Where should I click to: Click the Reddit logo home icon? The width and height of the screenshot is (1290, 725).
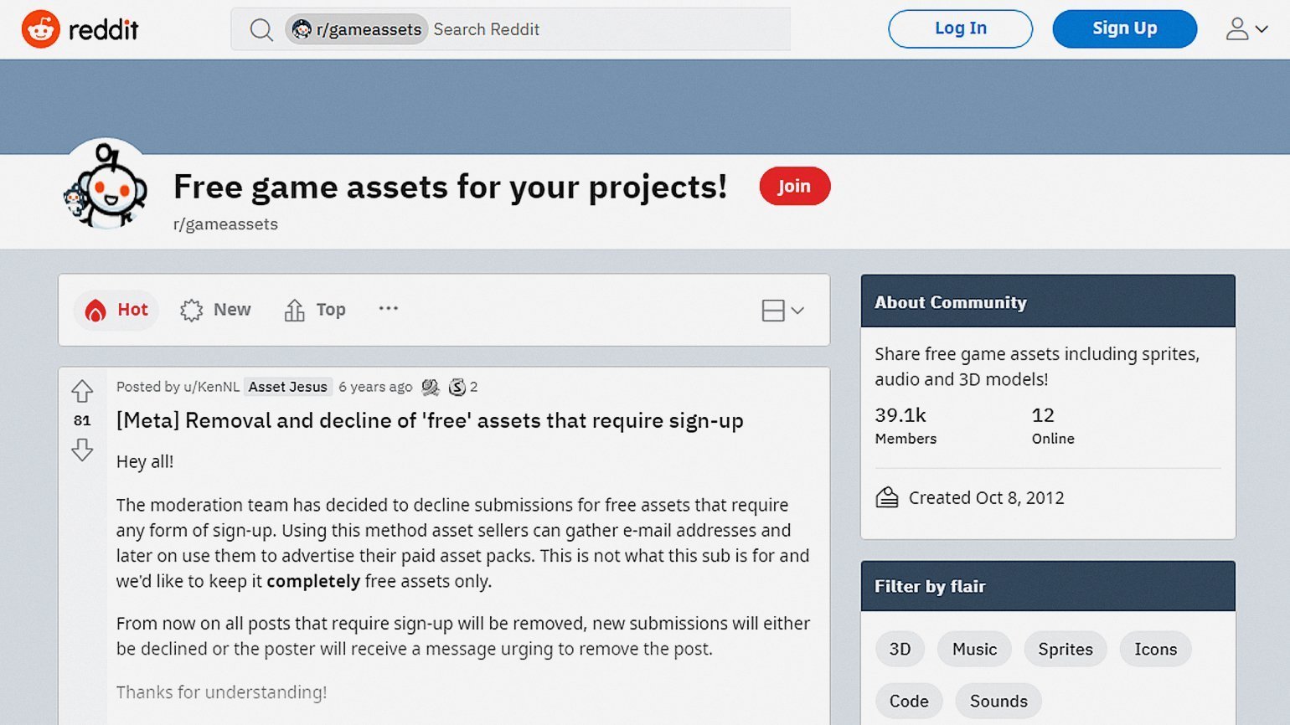[40, 29]
